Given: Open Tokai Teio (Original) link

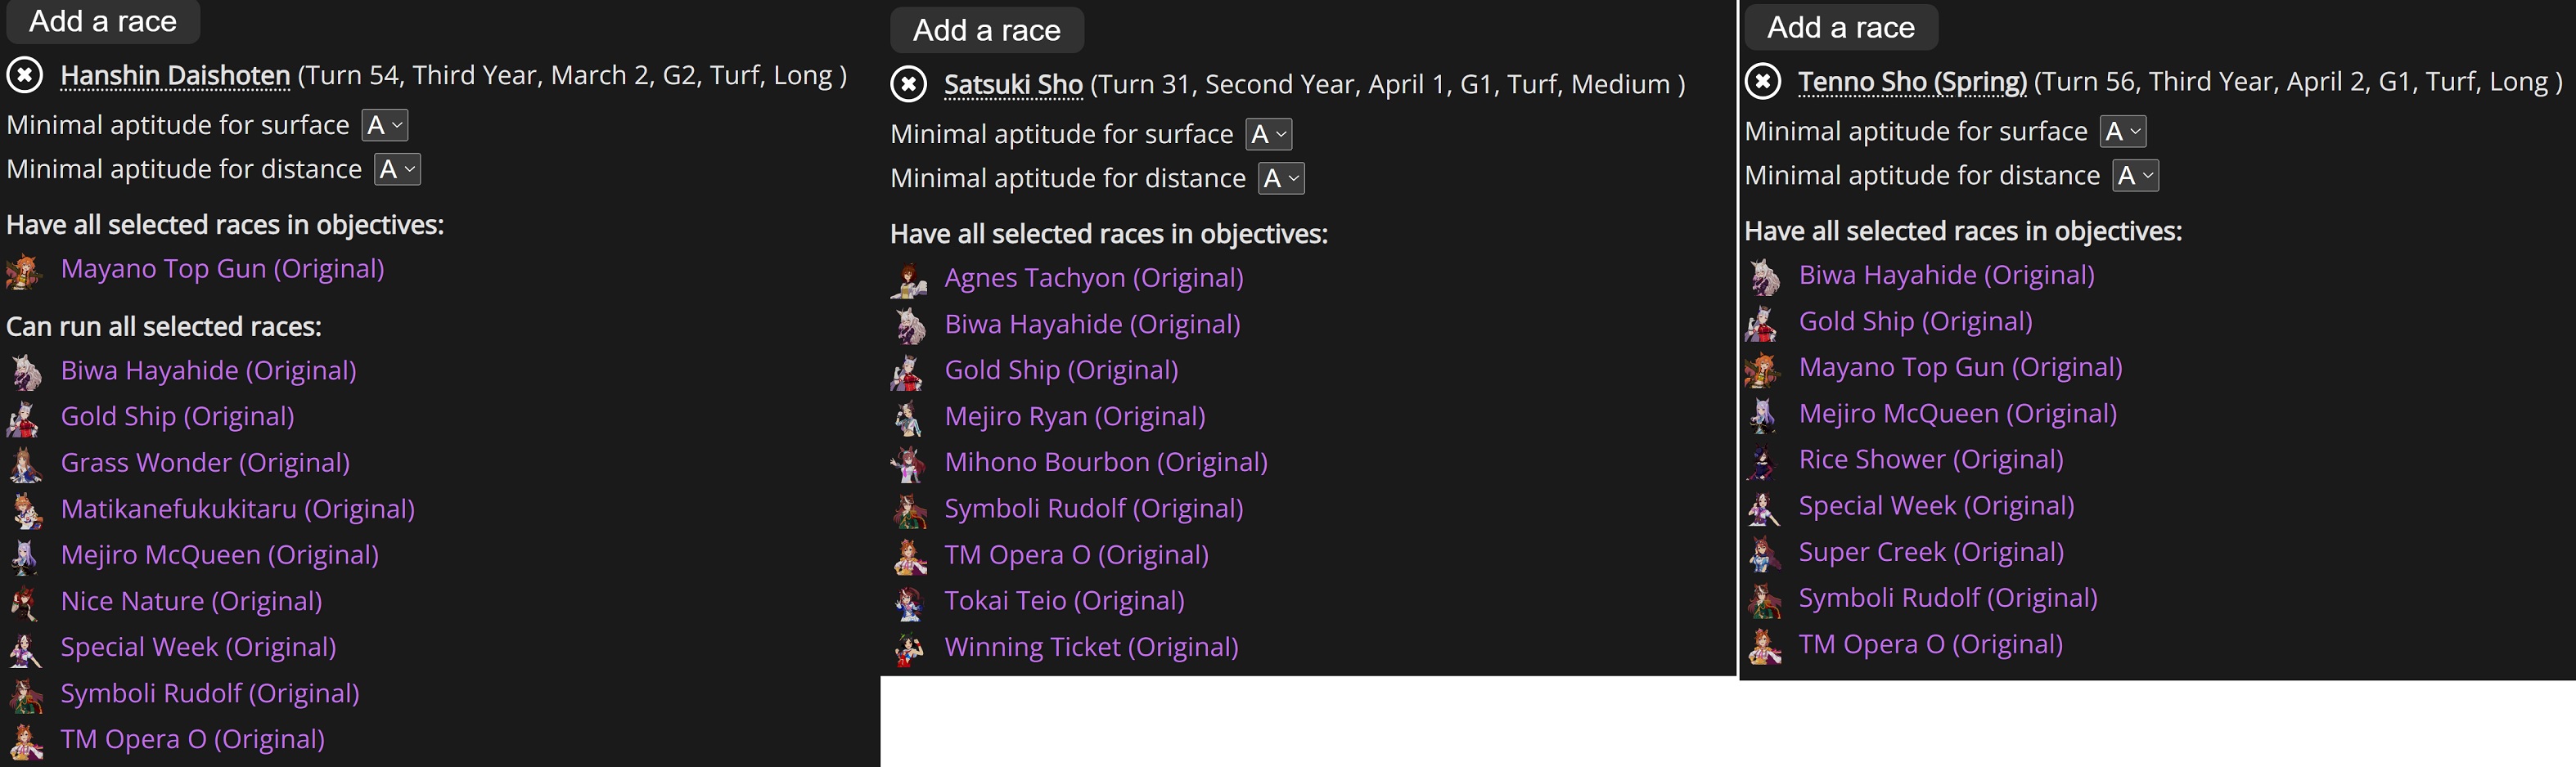Looking at the screenshot, I should 1064,600.
